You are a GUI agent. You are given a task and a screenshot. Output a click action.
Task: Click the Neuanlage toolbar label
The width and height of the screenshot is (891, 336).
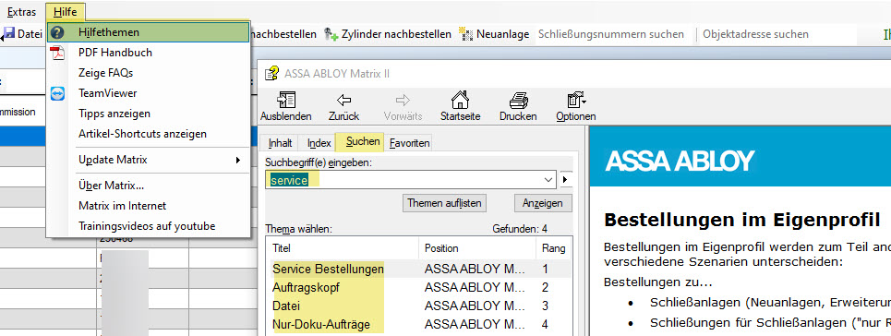point(503,34)
